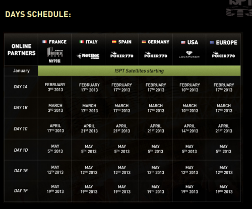
Task: Click the ONLINE PARTNERS header cell
Action: pyautogui.click(x=21, y=50)
